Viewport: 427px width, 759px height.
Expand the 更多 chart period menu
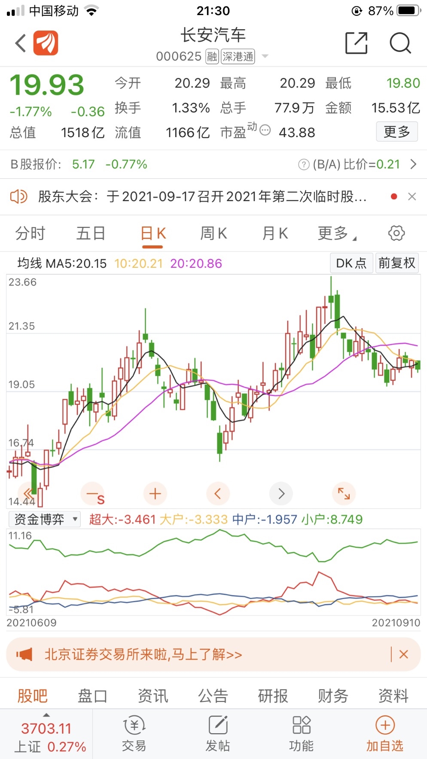(337, 233)
